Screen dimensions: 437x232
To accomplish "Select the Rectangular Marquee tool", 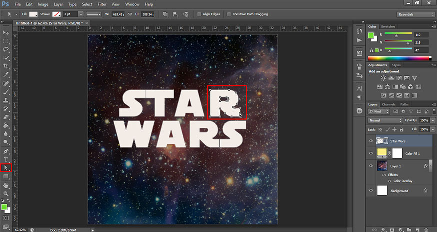I will coord(6,41).
